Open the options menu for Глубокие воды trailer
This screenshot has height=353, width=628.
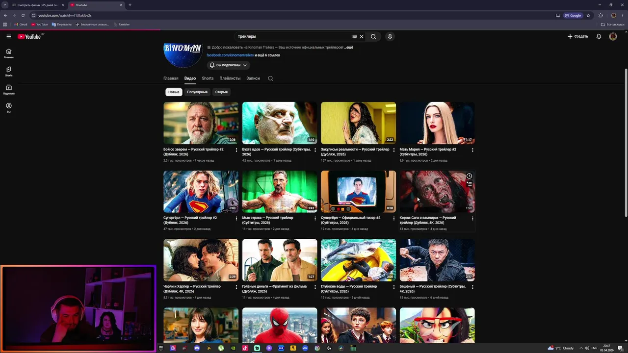coord(393,287)
